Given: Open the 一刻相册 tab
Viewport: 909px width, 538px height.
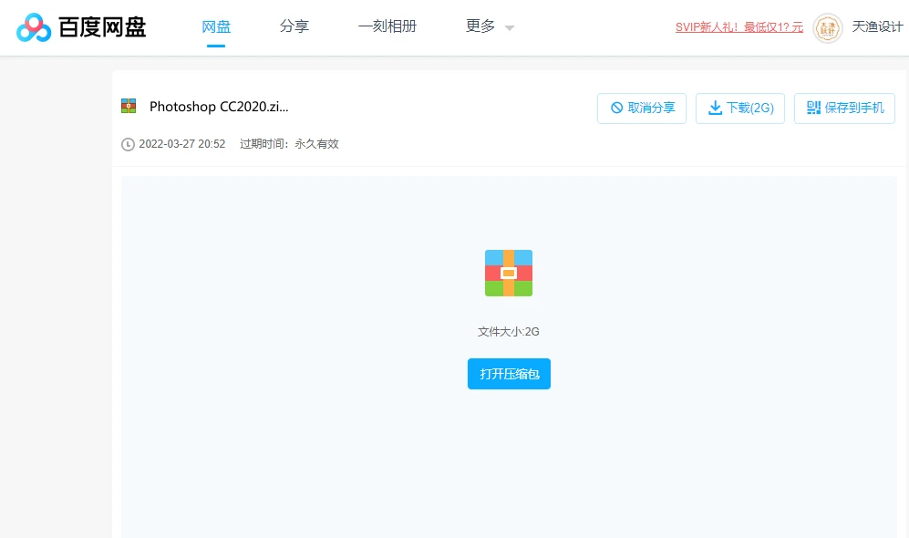Looking at the screenshot, I should pos(387,26).
